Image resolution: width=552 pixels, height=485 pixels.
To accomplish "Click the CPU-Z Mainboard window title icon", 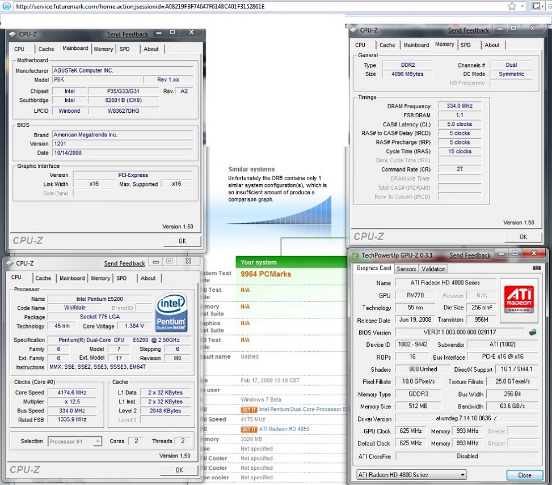I will pyautogui.click(x=12, y=34).
